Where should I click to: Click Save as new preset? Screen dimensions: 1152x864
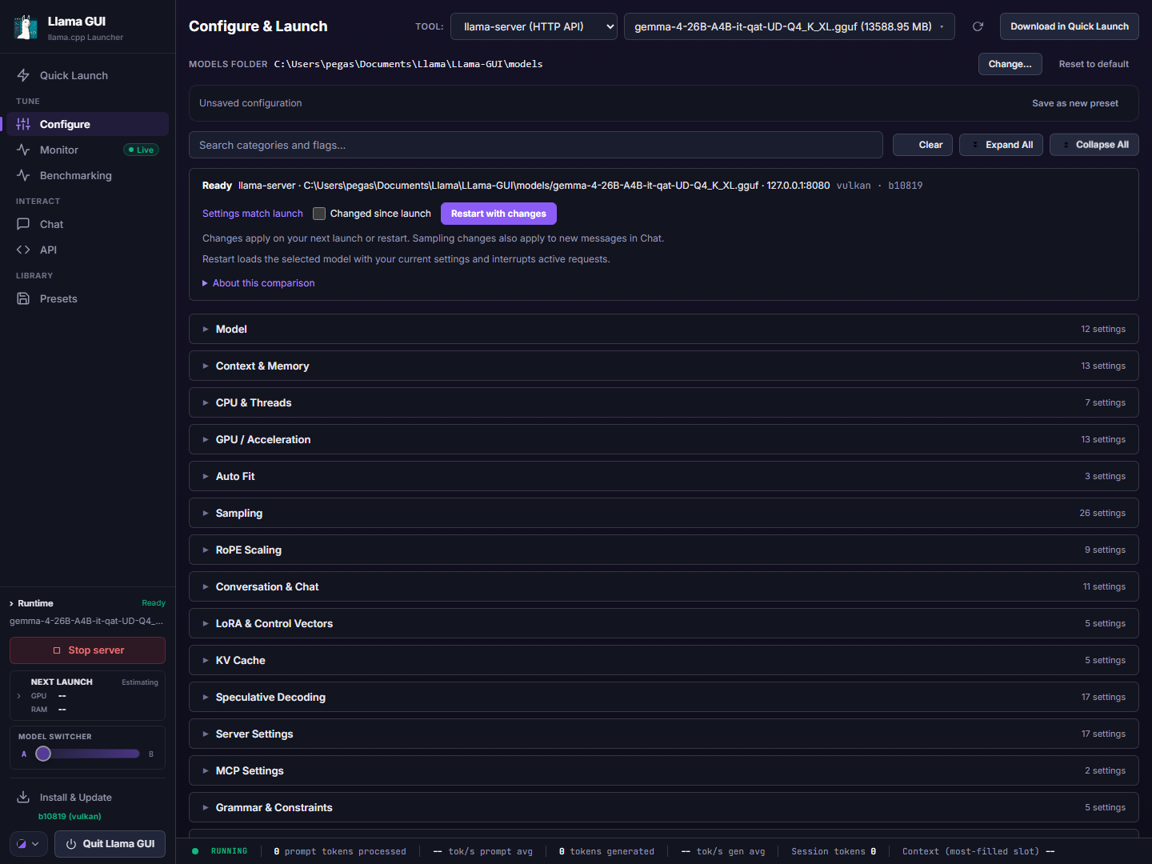coord(1075,103)
